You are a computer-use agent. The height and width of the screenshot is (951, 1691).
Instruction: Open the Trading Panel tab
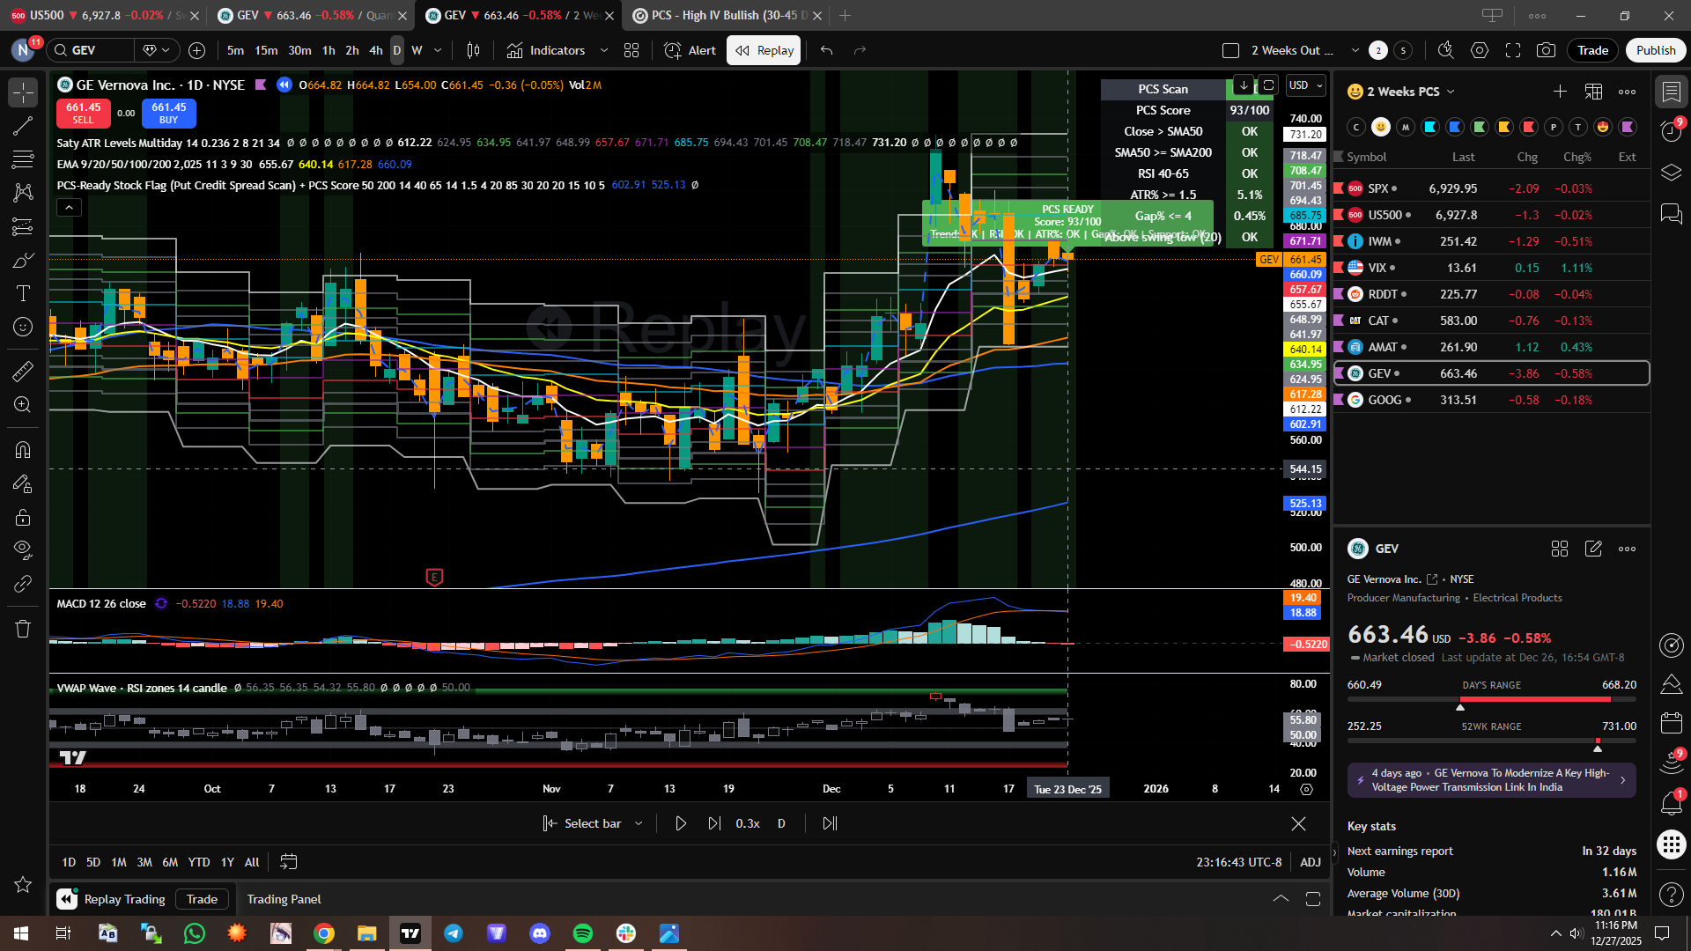[284, 899]
